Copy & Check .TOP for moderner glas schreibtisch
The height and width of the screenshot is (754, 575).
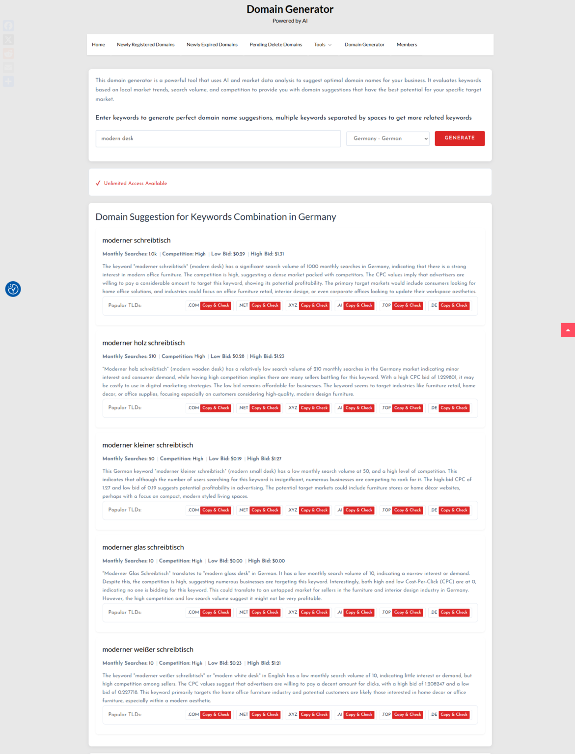[x=408, y=612]
